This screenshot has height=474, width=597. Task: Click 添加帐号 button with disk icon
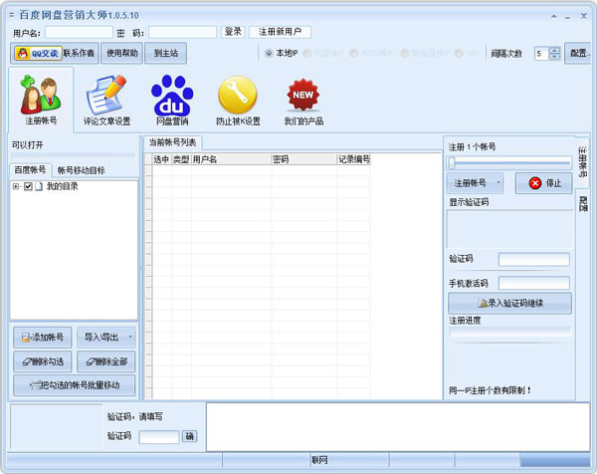coord(42,338)
